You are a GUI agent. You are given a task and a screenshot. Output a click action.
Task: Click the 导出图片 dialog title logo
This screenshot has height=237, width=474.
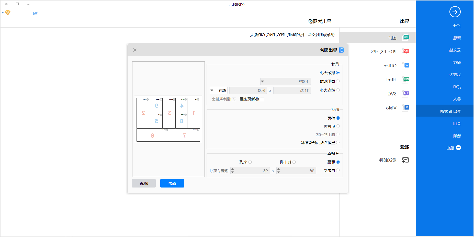click(x=341, y=50)
